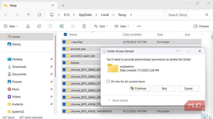Viewport: 213px width, 119px height.
Task: Uncheck the chrome_BITS_45936_1491850479 checkbox
Action: coord(64,111)
